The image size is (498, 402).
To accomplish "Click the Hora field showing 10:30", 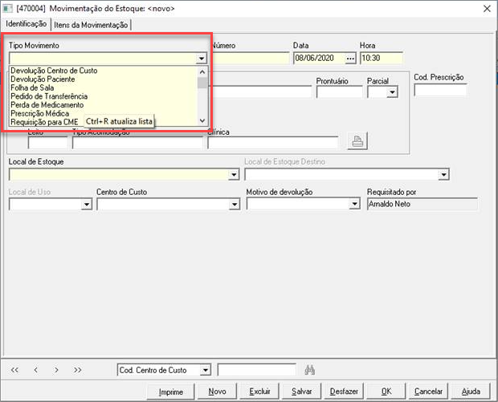I will coord(382,59).
